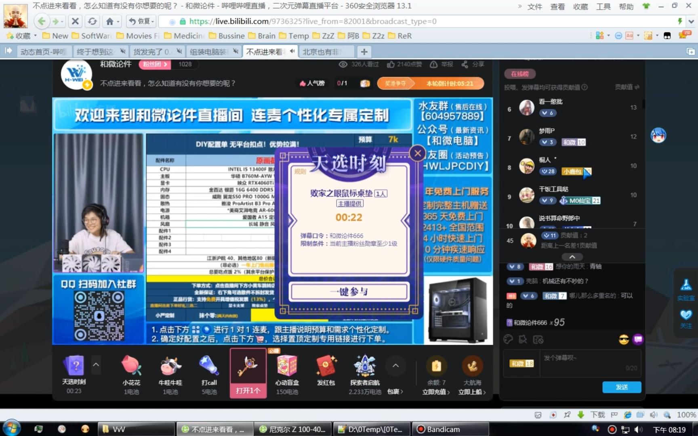The image size is (698, 436).
Task: Click the 和微 18 fan medal selector
Action: [x=521, y=363]
